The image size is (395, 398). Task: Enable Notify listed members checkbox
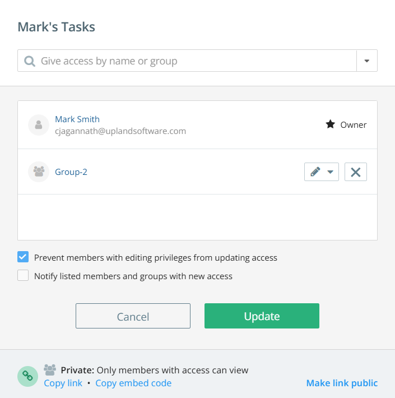click(x=23, y=275)
